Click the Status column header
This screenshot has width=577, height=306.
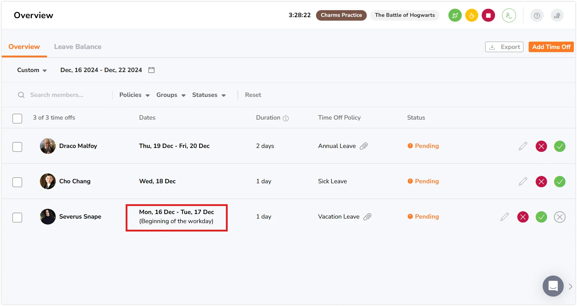tap(416, 118)
